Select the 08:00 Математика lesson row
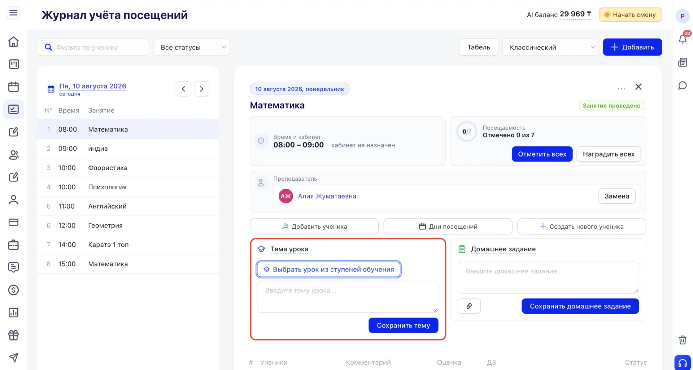The image size is (693, 370). (128, 129)
